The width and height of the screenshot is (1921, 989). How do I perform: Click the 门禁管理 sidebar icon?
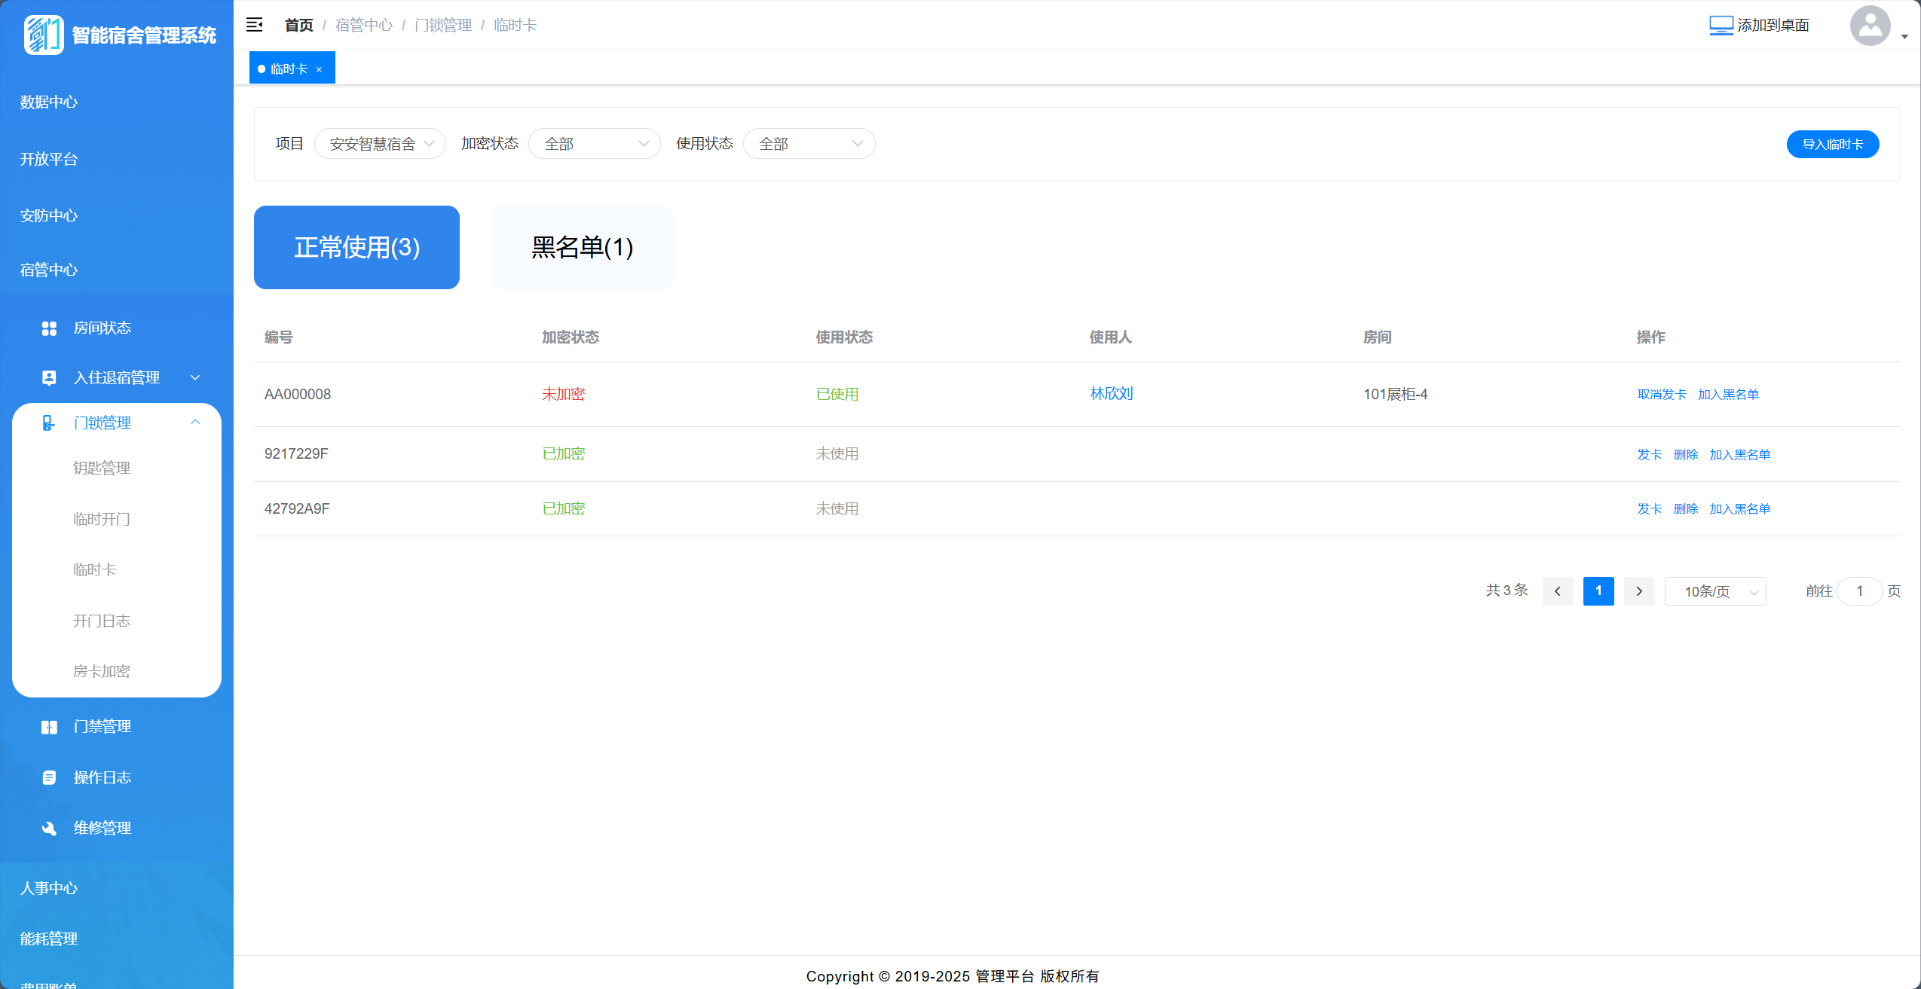(49, 727)
